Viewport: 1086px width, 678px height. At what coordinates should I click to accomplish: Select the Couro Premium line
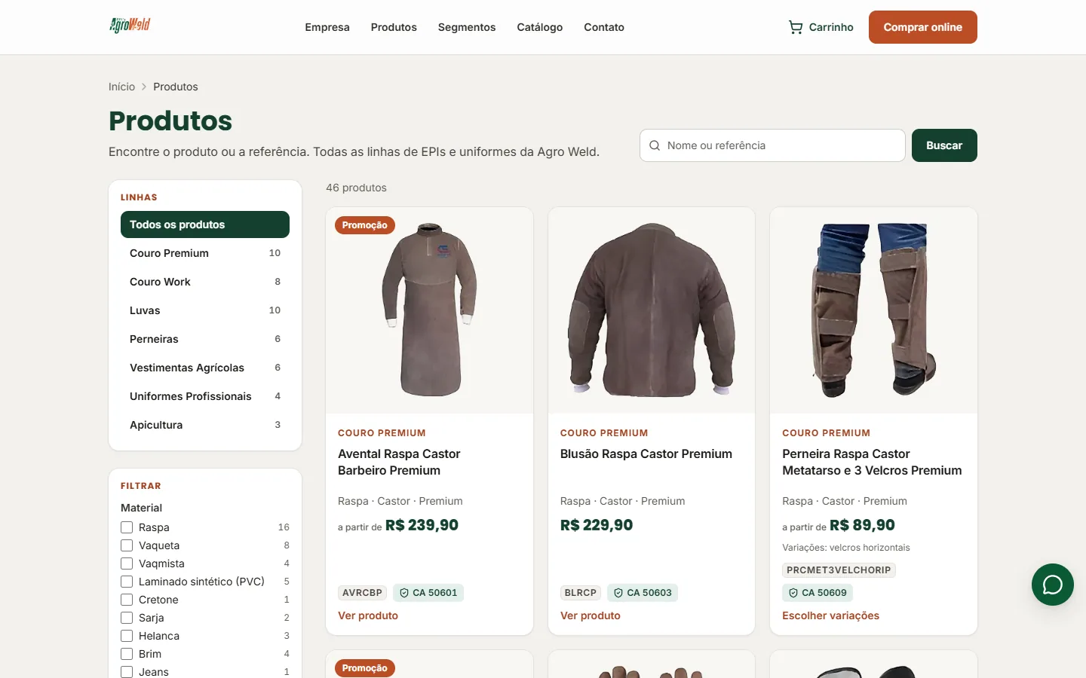pos(205,253)
